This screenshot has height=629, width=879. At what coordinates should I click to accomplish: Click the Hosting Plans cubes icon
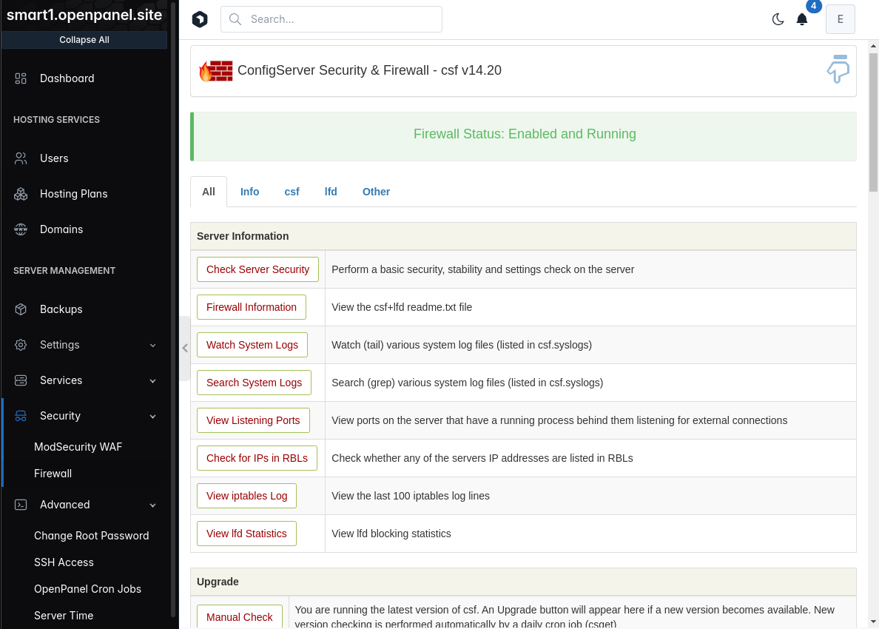[21, 194]
